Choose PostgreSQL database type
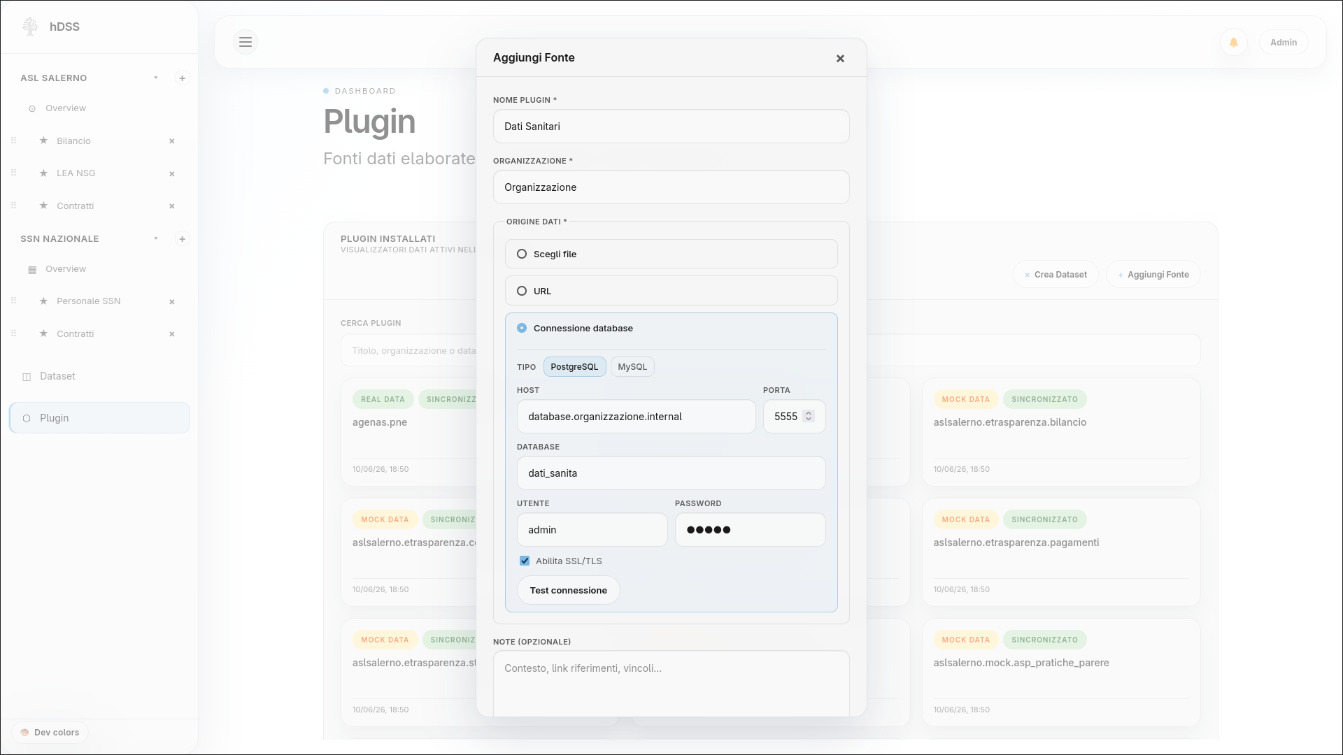The height and width of the screenshot is (755, 1343). click(x=574, y=367)
